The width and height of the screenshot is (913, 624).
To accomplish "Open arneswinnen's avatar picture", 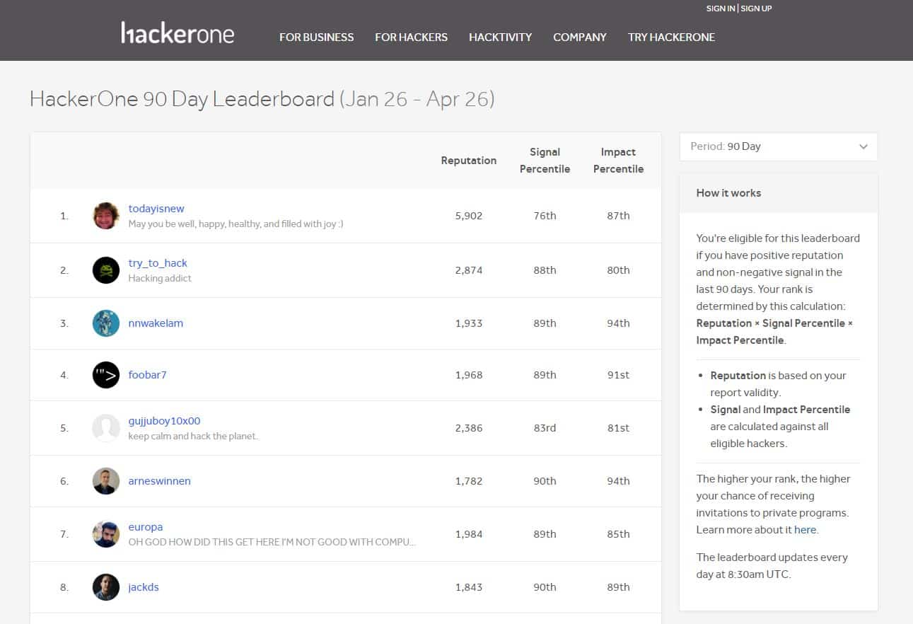I will (x=106, y=481).
